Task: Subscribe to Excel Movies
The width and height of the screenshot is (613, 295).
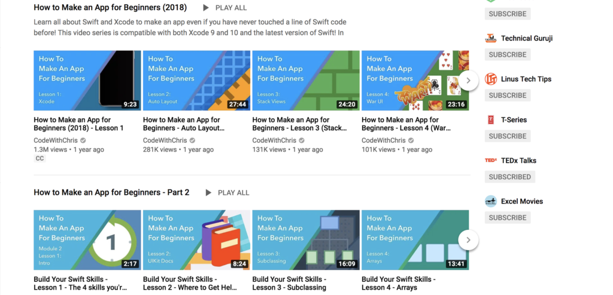Action: pos(508,218)
